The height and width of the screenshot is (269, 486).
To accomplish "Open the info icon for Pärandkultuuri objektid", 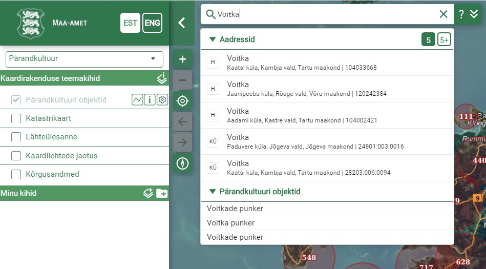I will coord(150,100).
